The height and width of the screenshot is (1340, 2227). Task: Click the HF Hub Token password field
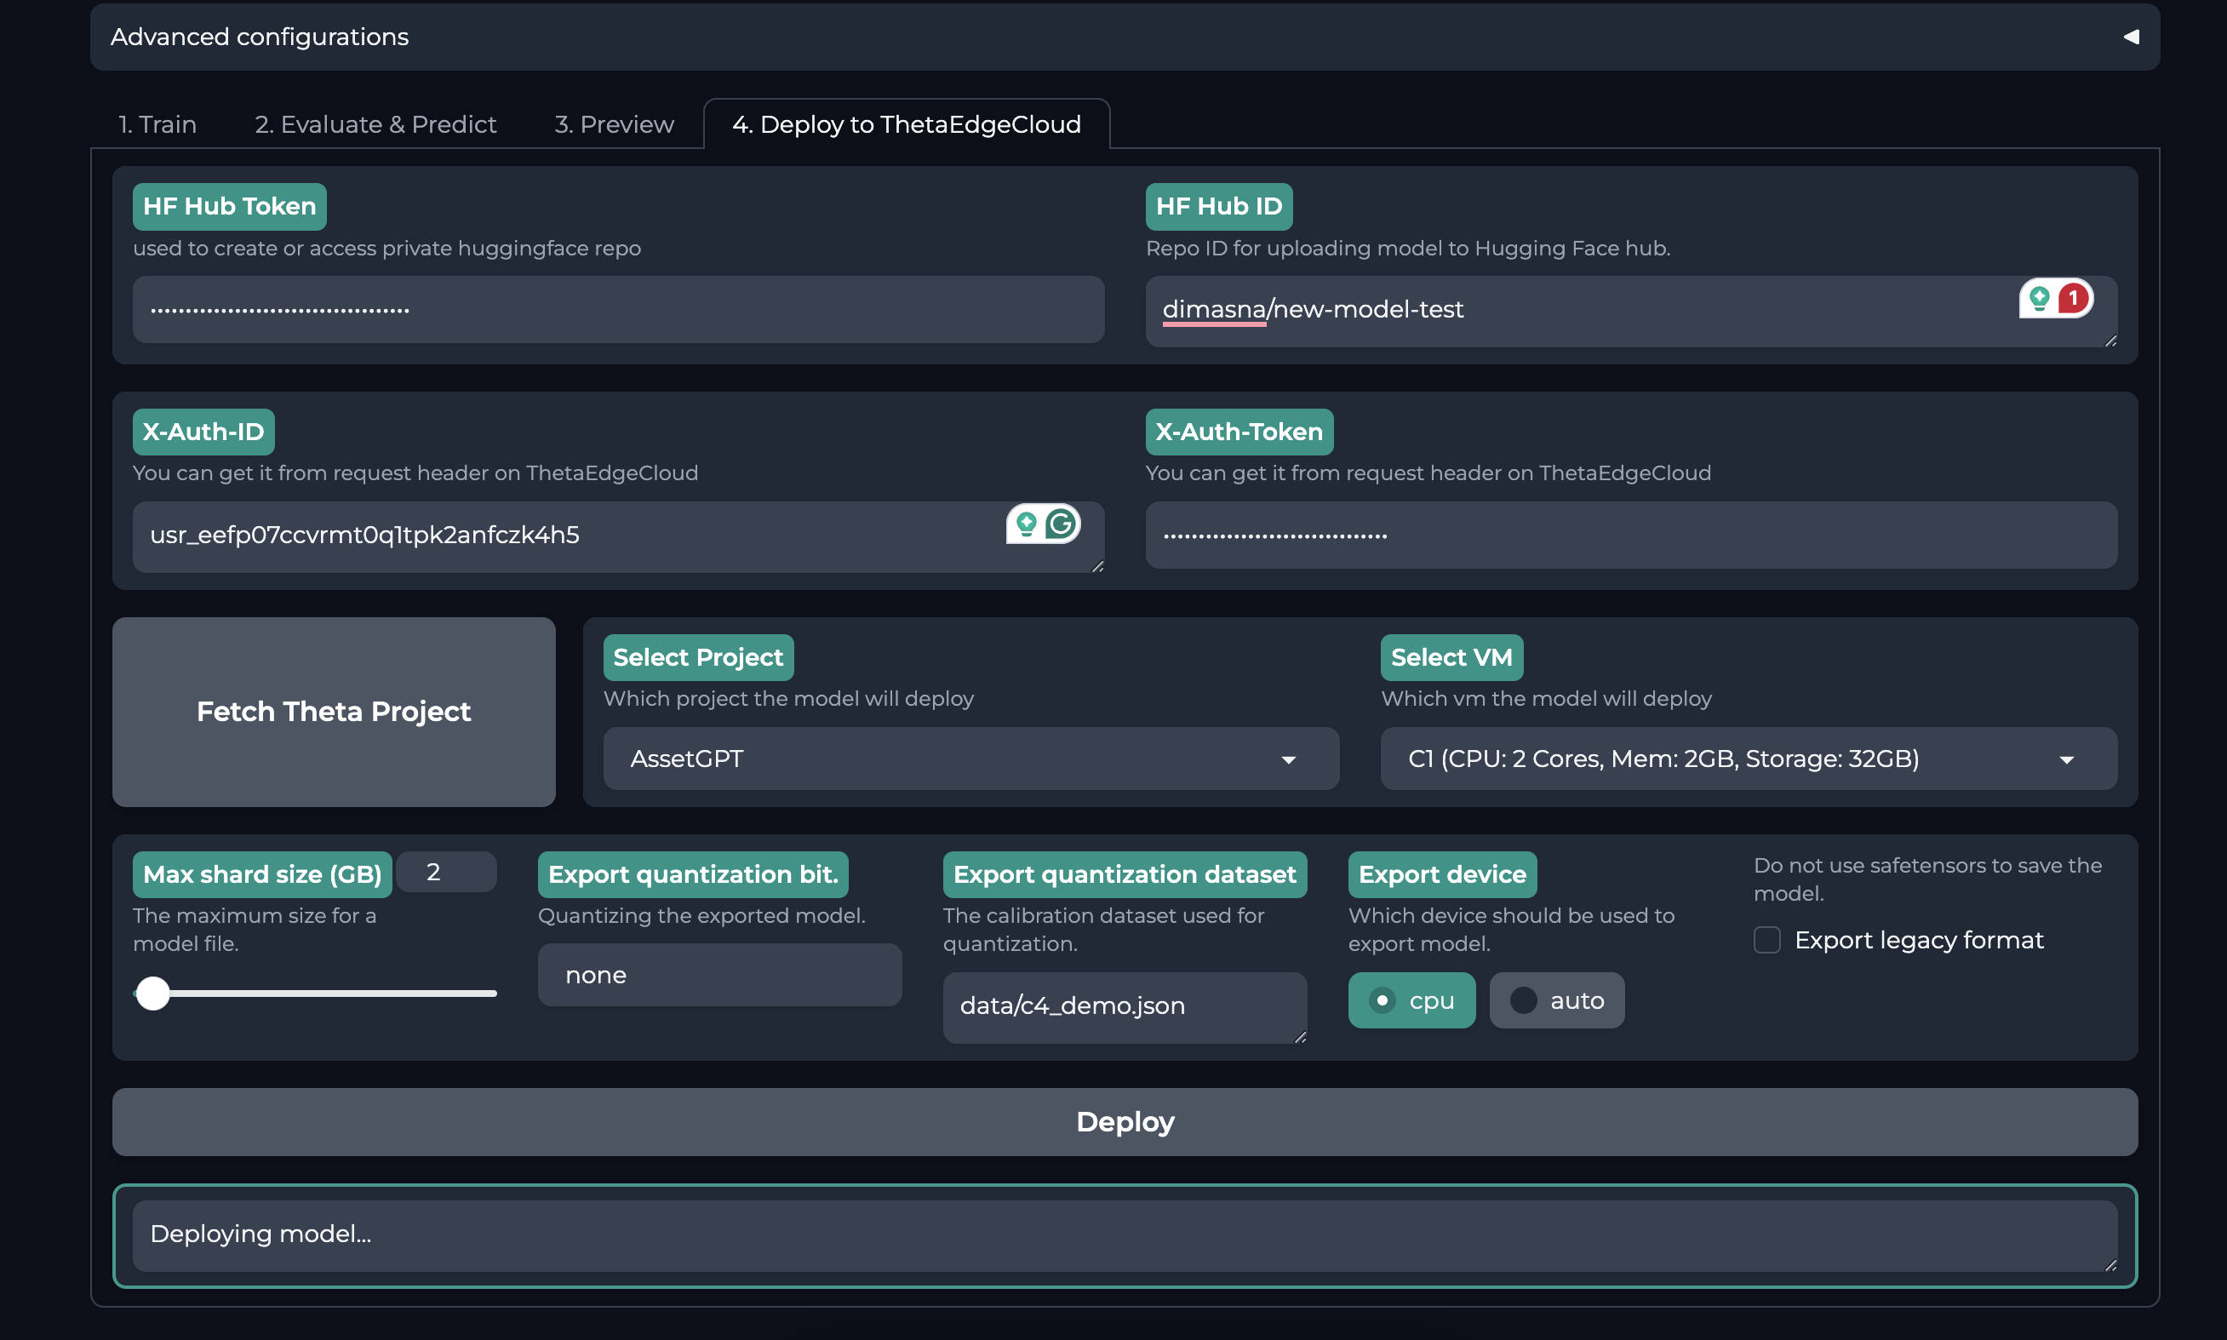[617, 310]
